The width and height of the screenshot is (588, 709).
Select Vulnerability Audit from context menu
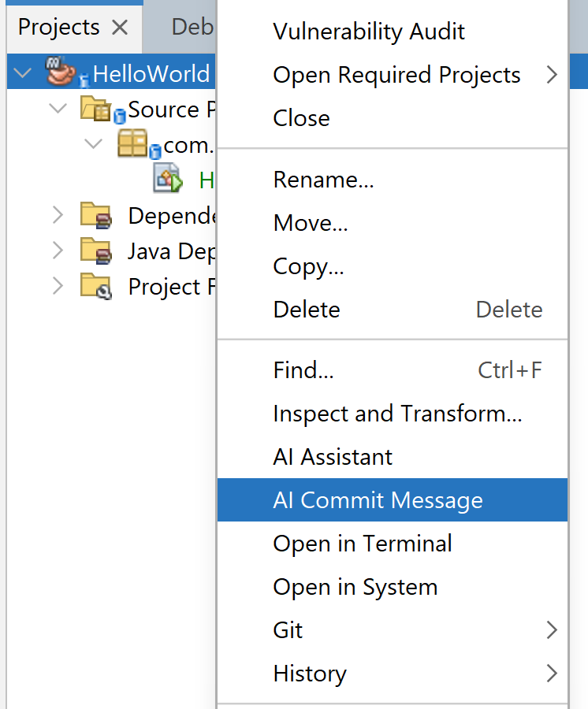[369, 32]
